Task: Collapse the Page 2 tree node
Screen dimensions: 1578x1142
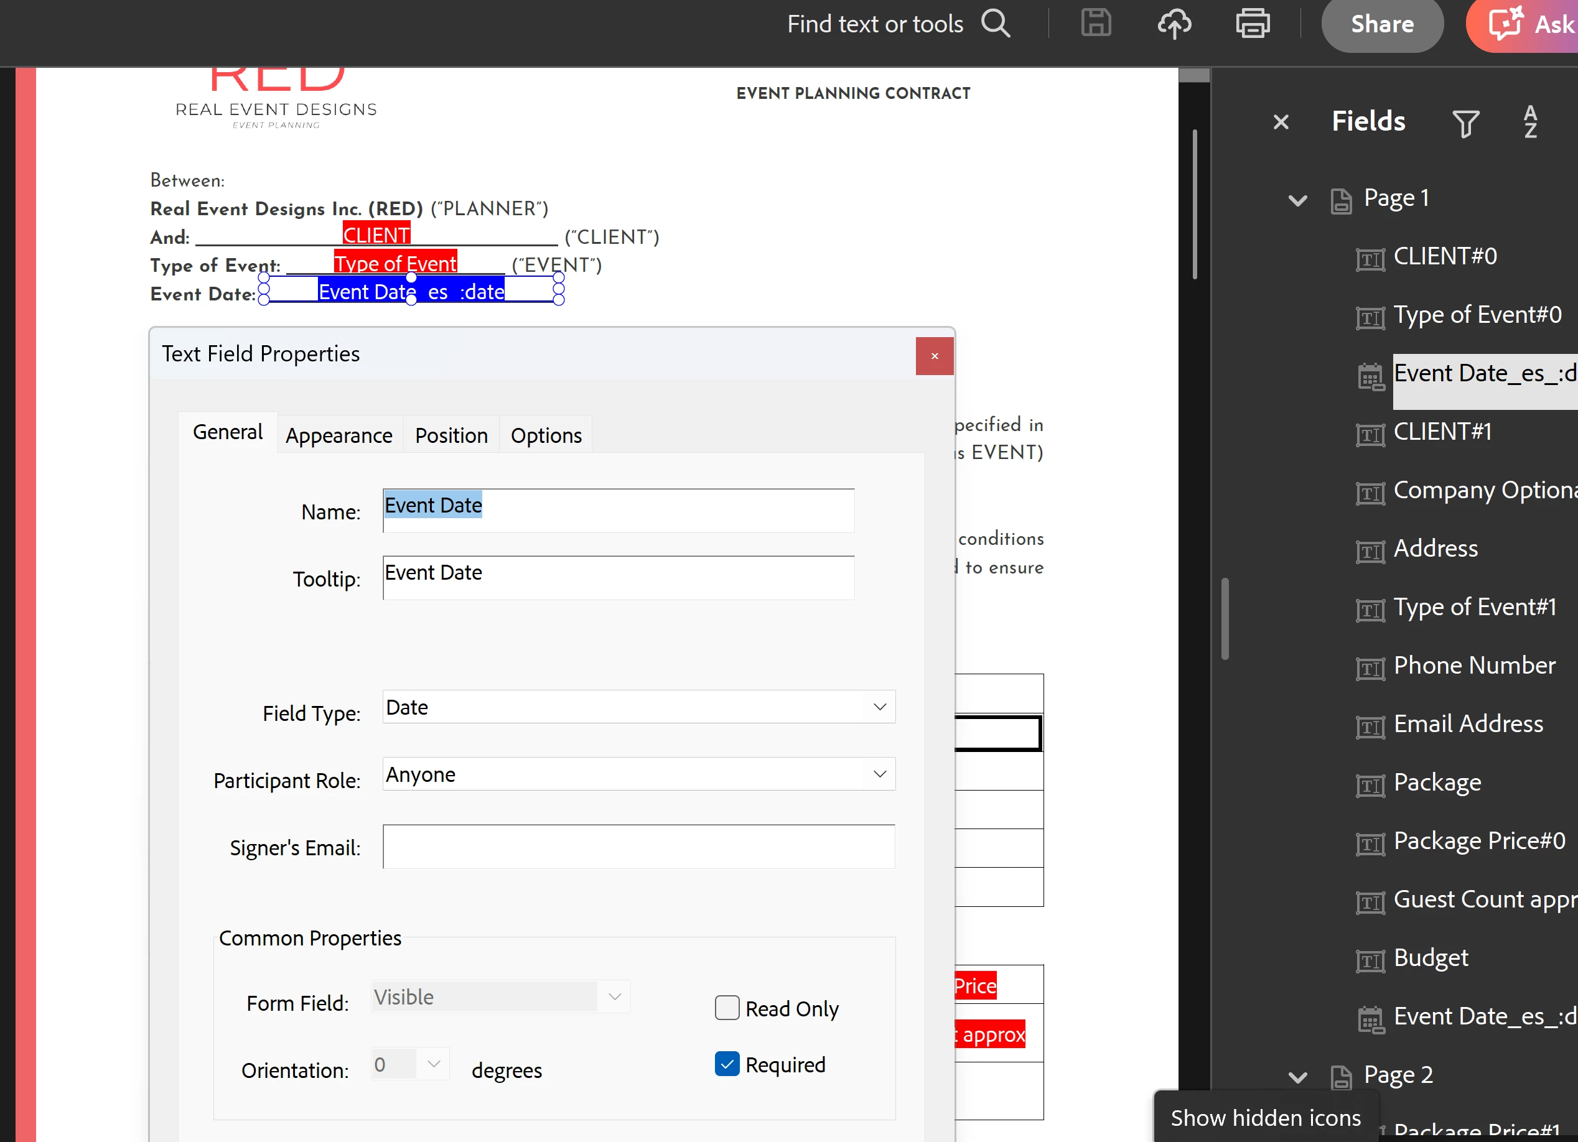Action: click(1297, 1077)
